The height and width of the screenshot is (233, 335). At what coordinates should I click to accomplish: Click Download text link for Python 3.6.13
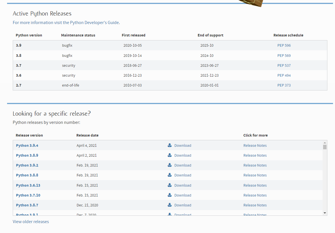[183, 185]
